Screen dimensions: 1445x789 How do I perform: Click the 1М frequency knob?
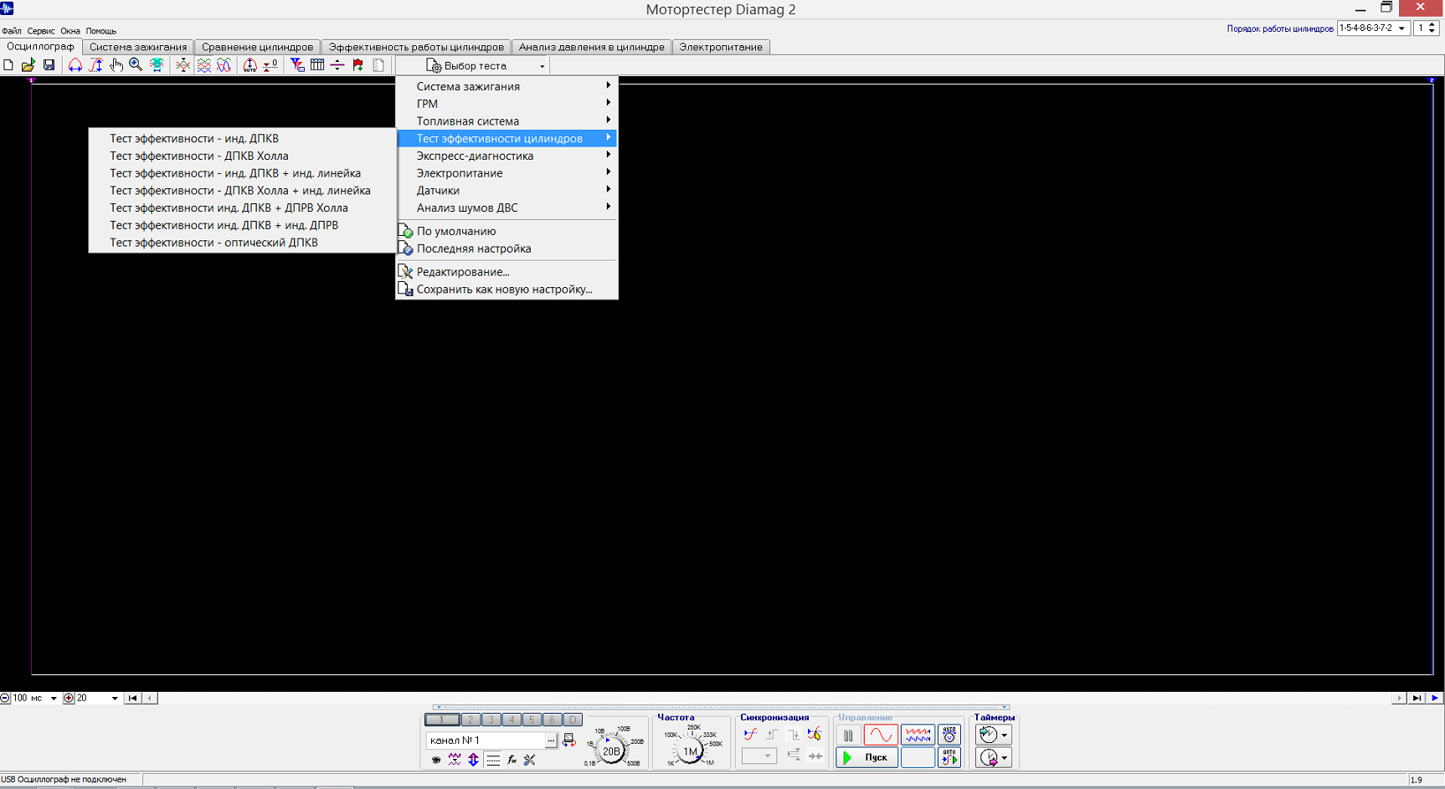690,751
